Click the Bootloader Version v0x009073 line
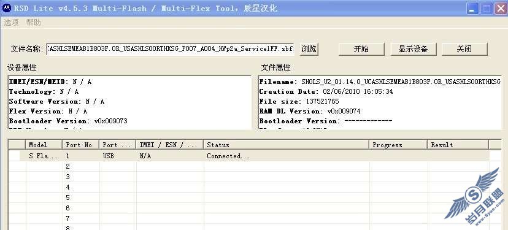This screenshot has width=508, height=230. (x=68, y=121)
